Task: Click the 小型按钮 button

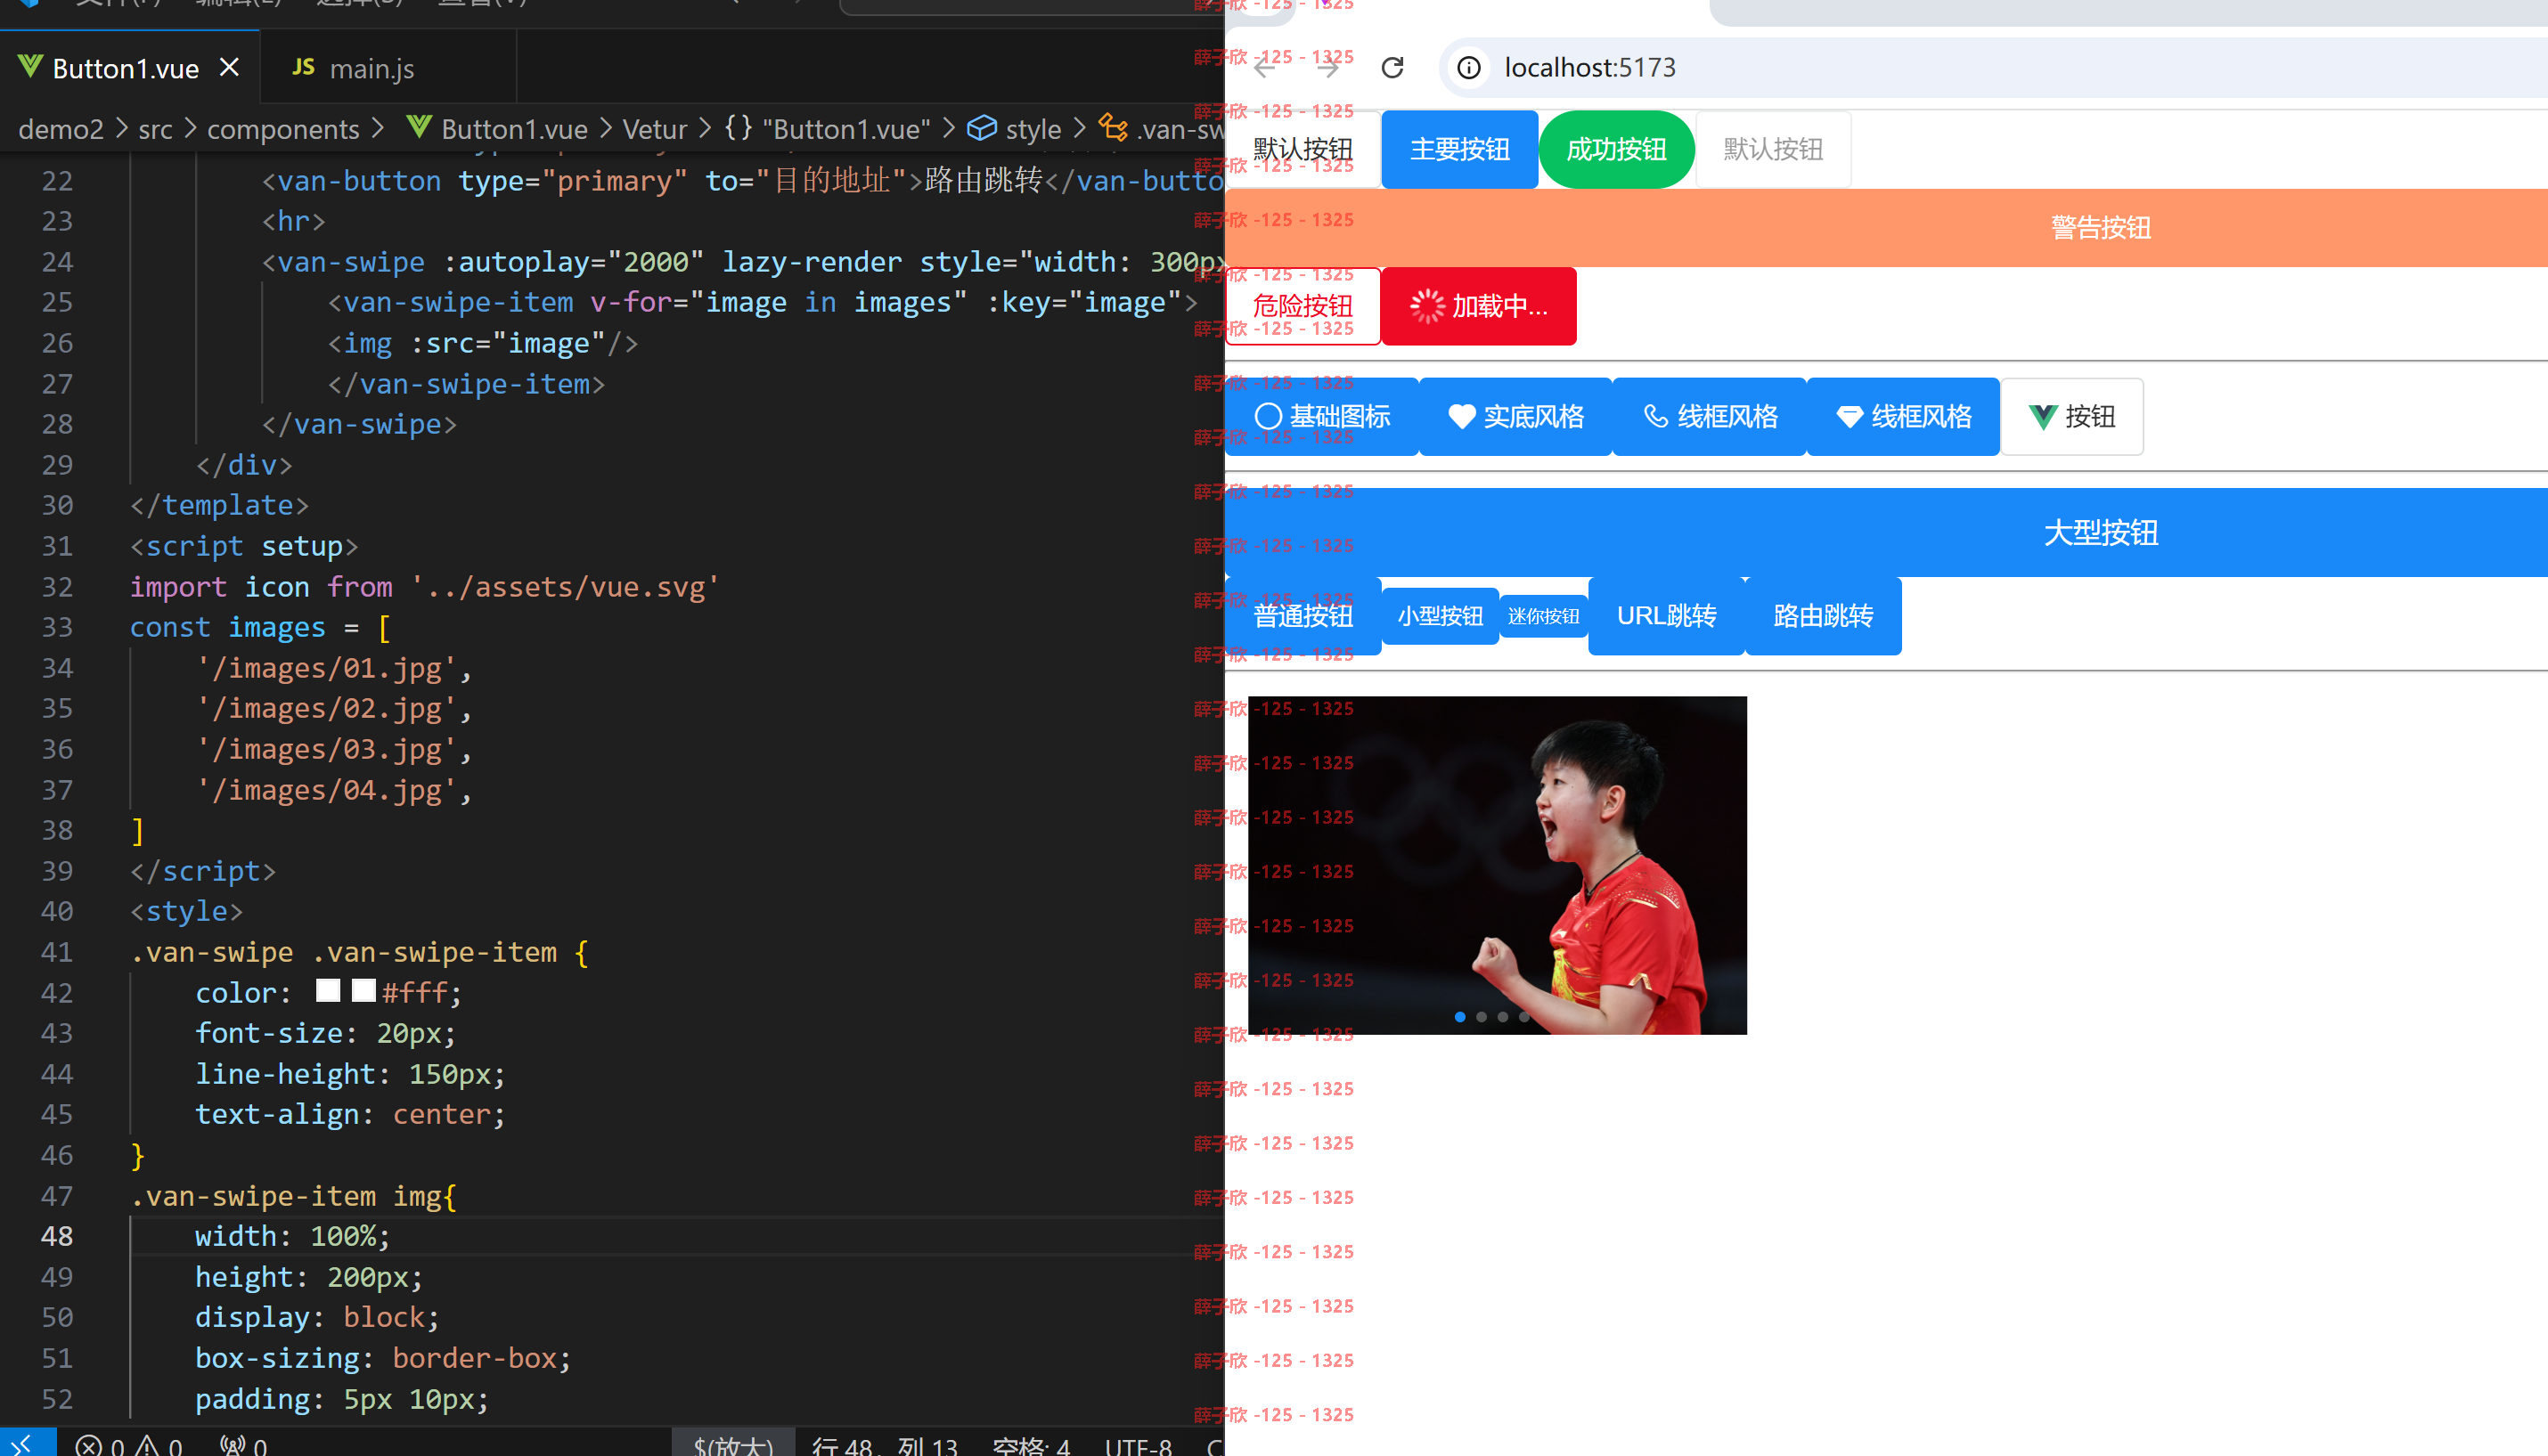Action: (1440, 616)
